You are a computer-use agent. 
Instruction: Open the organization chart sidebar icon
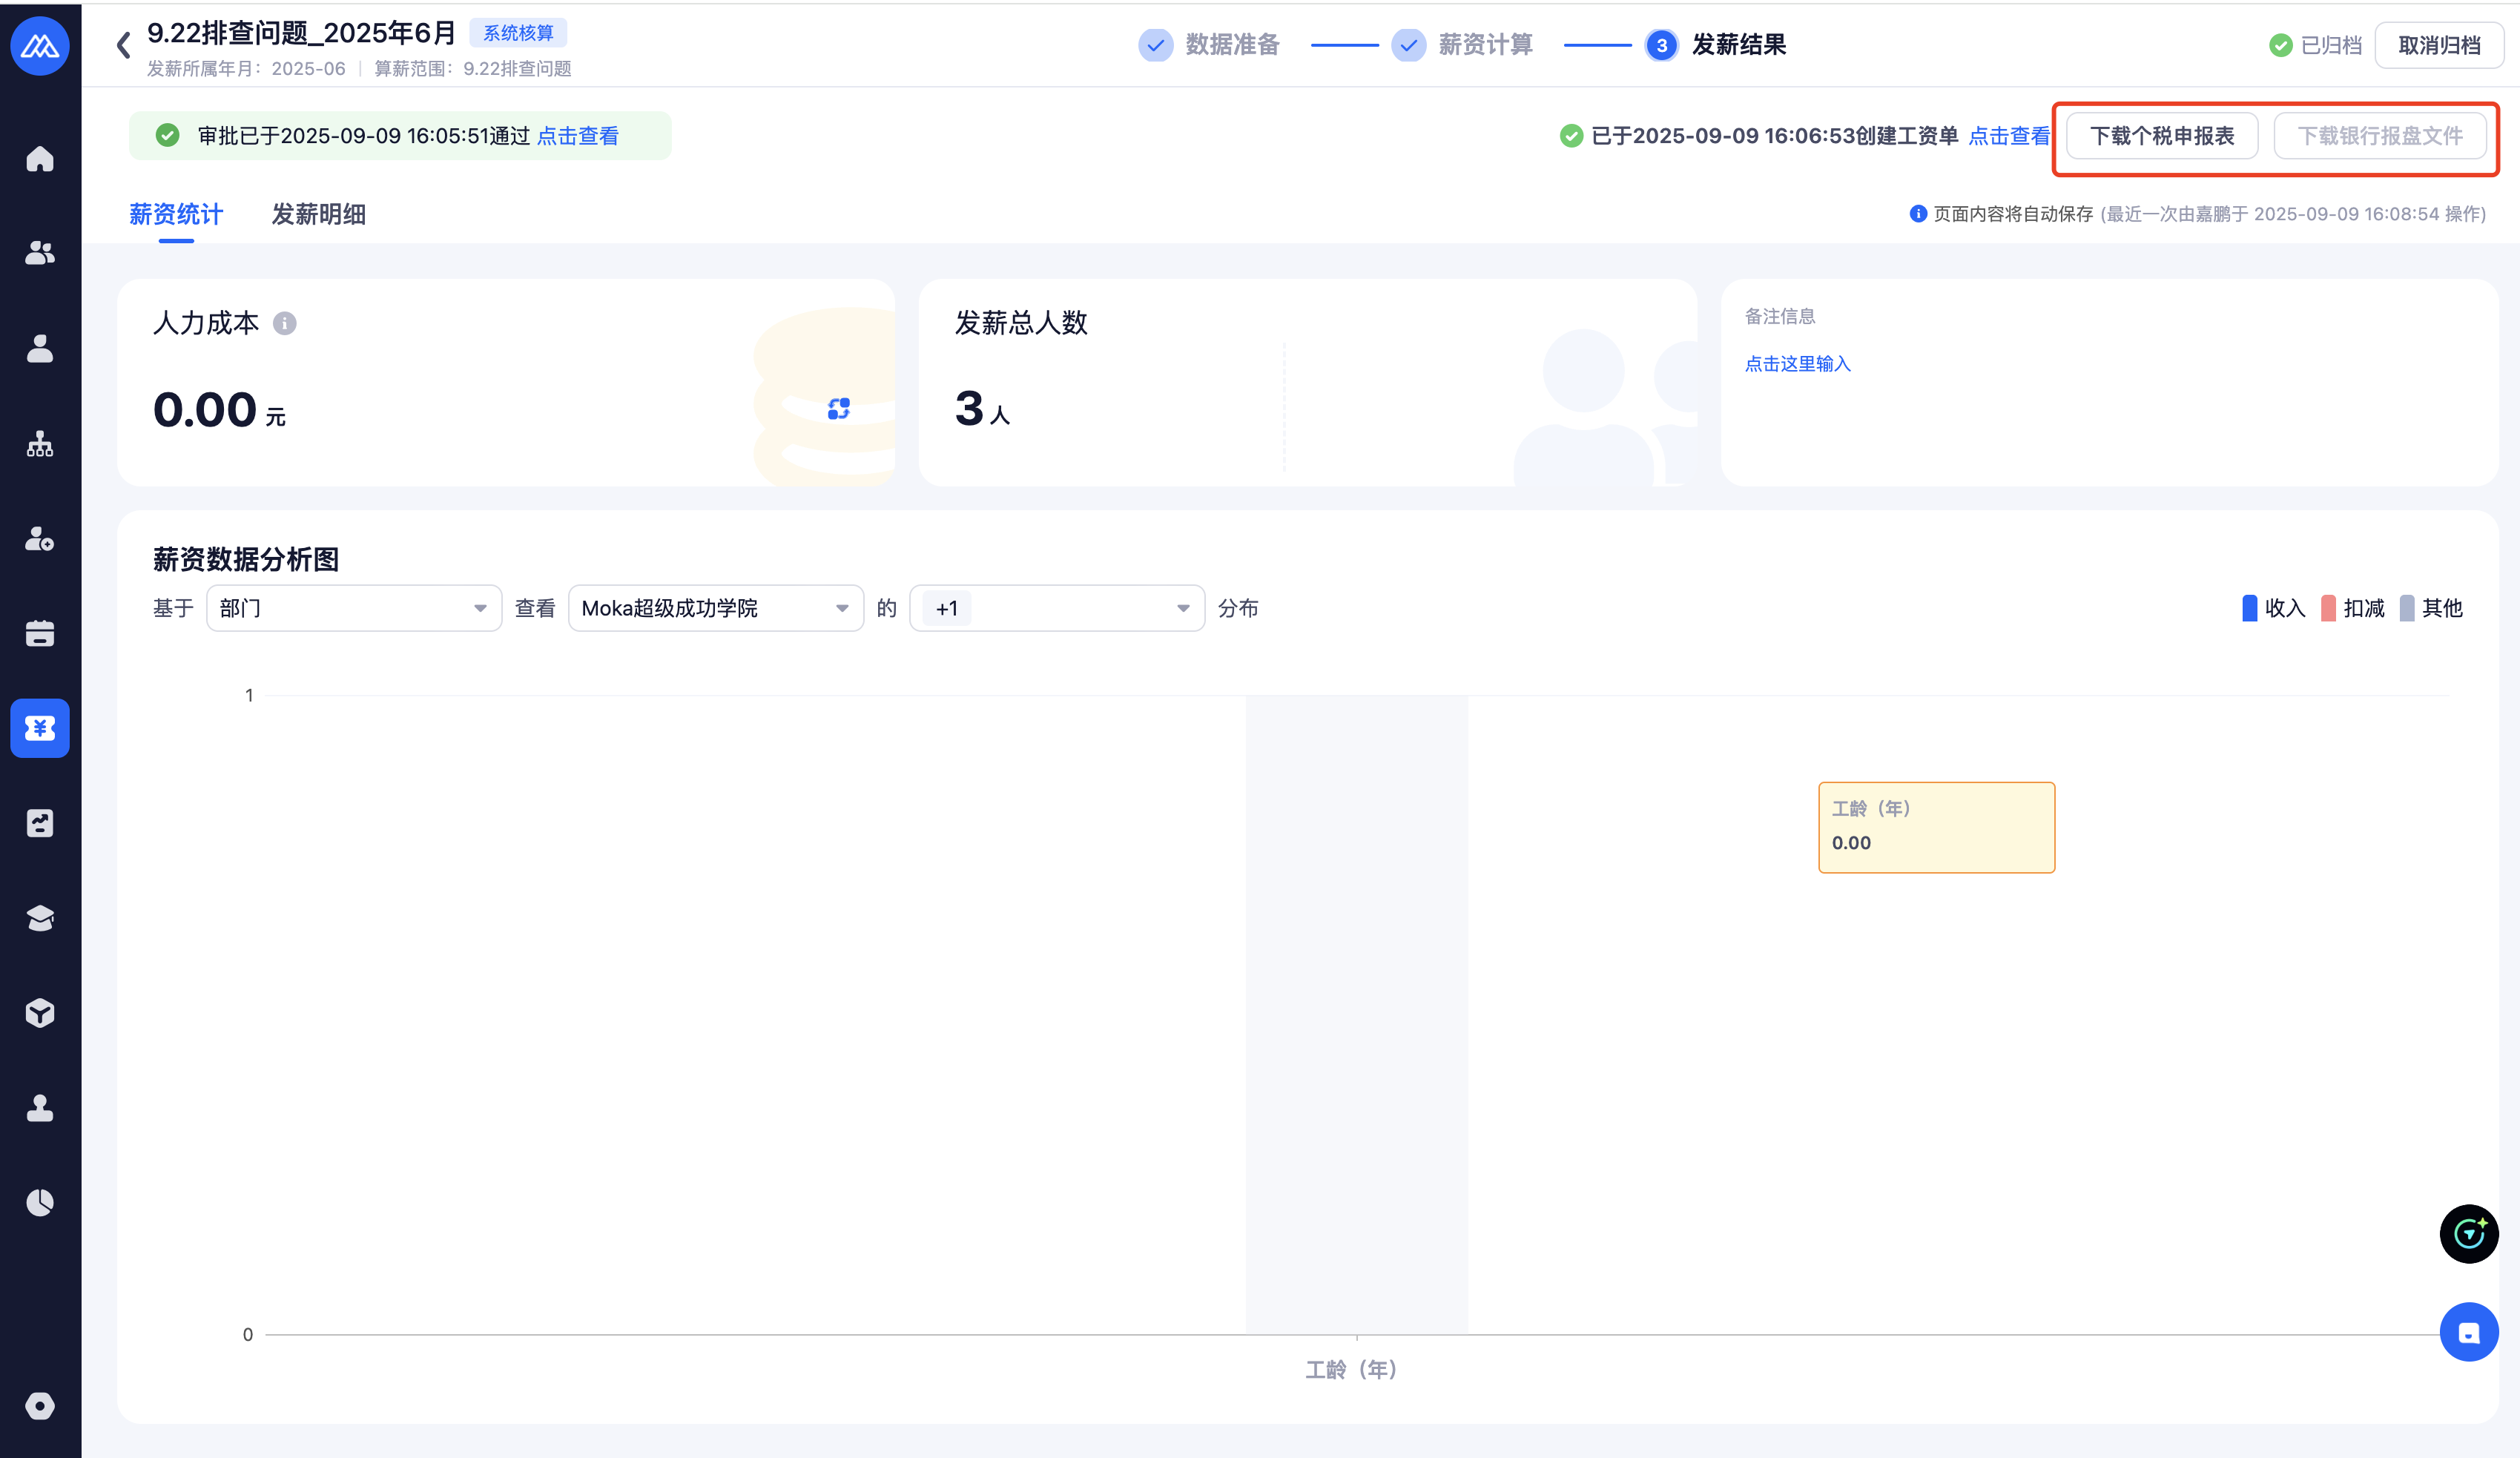pos(40,444)
